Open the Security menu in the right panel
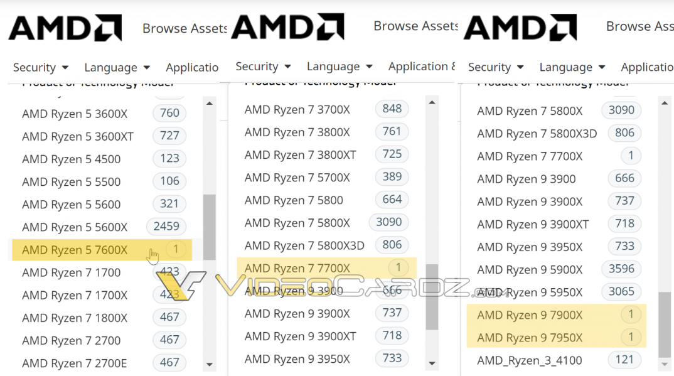 tap(496, 67)
